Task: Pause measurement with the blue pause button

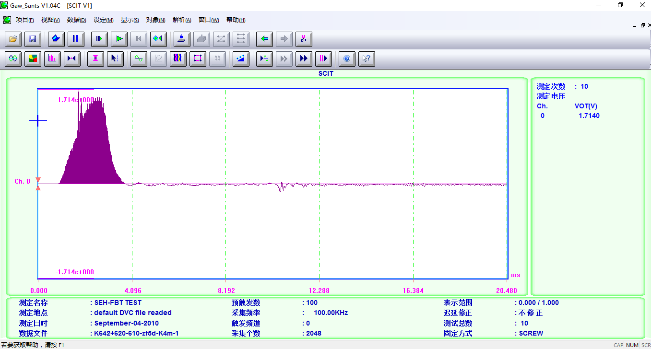Action: (x=76, y=39)
